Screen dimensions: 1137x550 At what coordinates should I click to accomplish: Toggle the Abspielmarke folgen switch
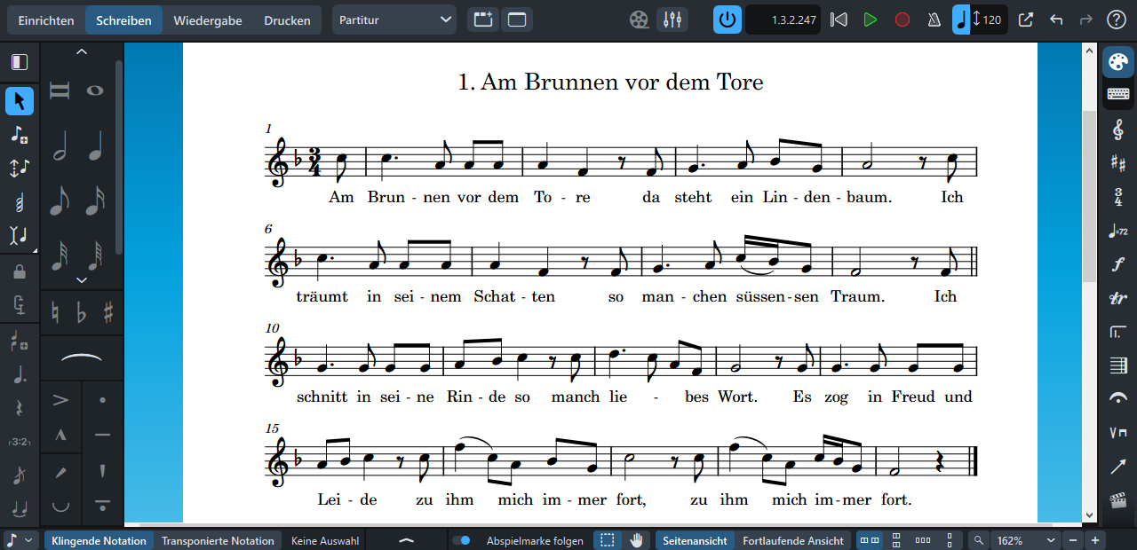click(x=461, y=540)
